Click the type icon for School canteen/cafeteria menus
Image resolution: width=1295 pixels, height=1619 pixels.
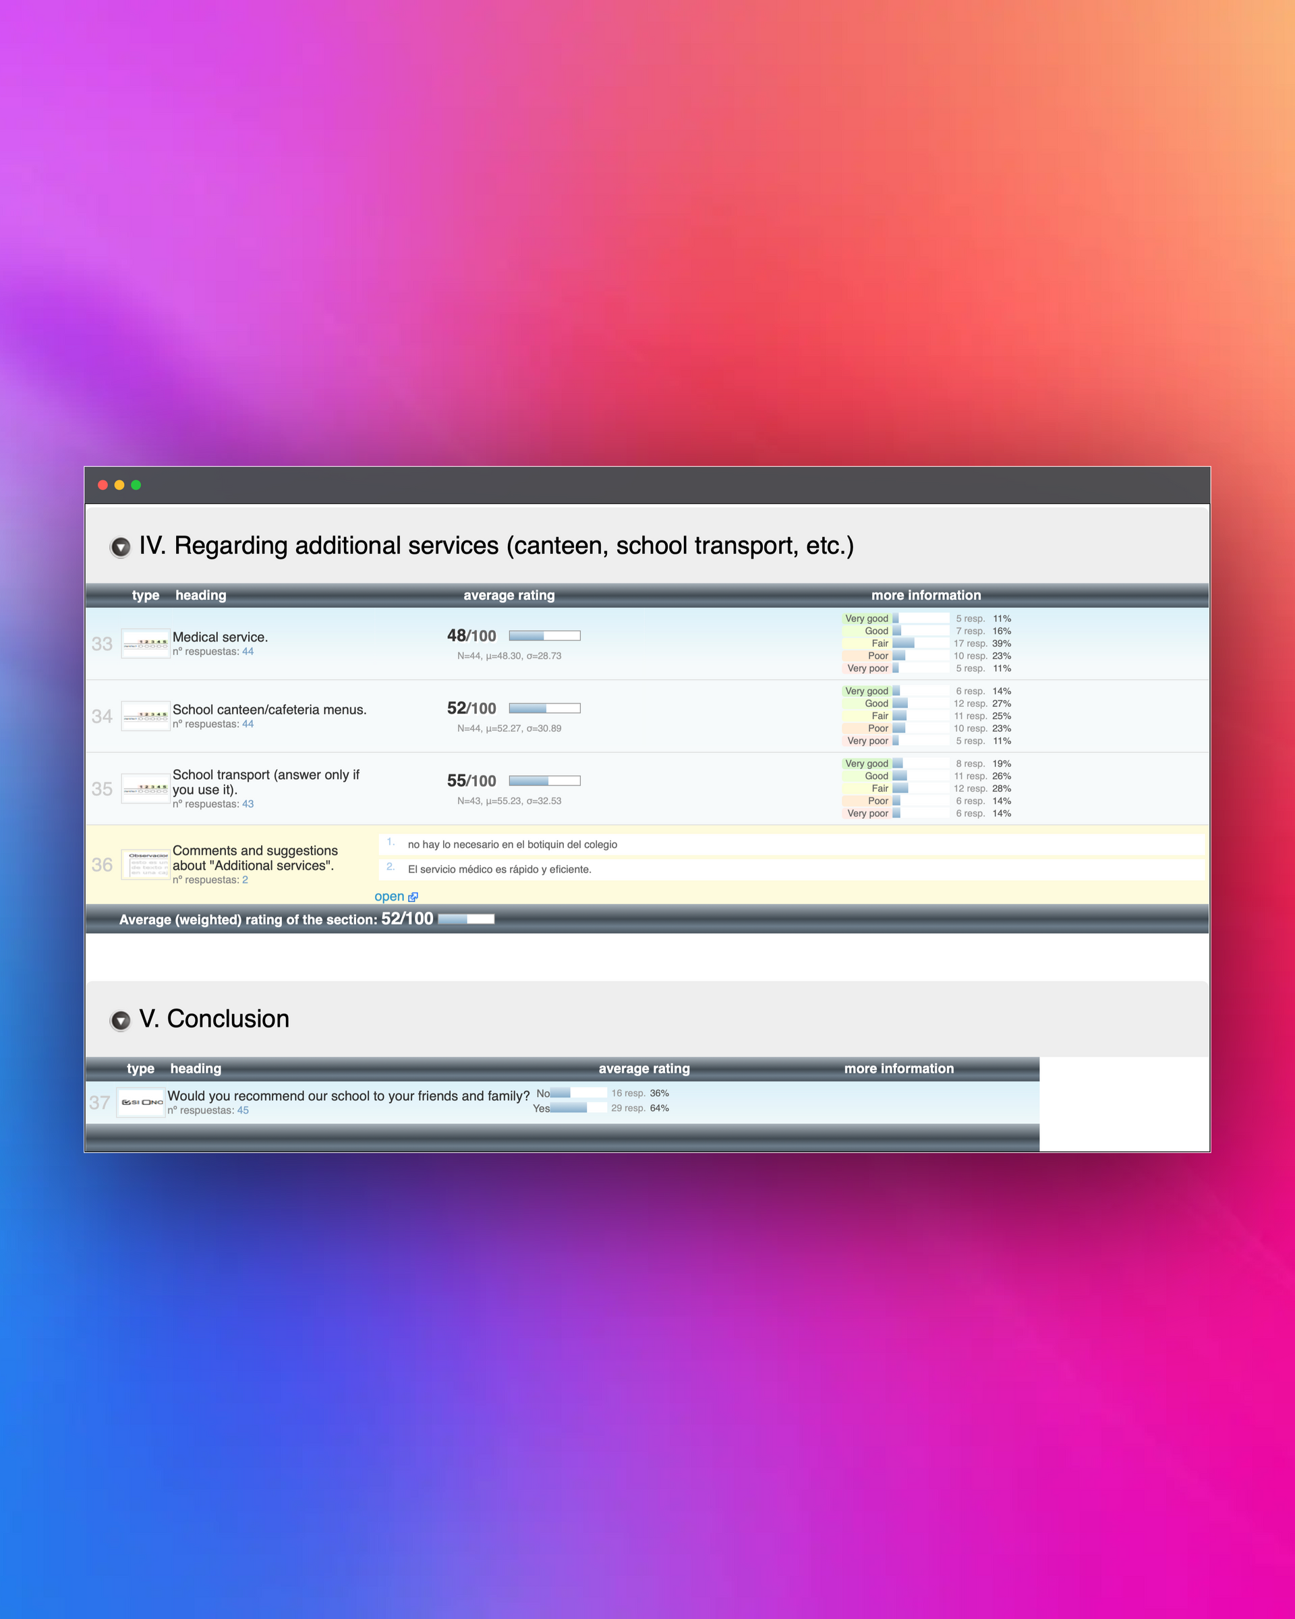(x=146, y=716)
